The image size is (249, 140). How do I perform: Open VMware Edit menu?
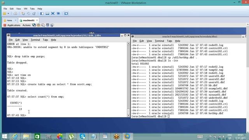click(x=12, y=9)
